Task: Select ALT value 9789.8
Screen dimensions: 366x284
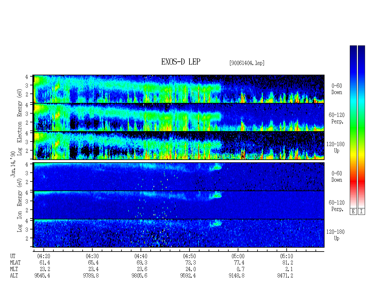Action: click(x=91, y=276)
